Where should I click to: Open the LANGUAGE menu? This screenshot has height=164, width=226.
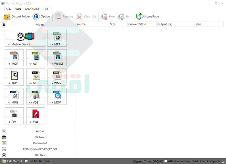(x=32, y=9)
